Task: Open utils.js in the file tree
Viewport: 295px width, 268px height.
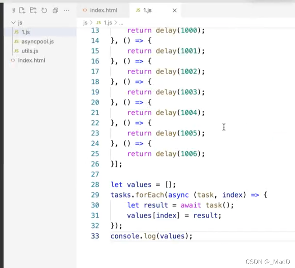Action: click(x=30, y=51)
